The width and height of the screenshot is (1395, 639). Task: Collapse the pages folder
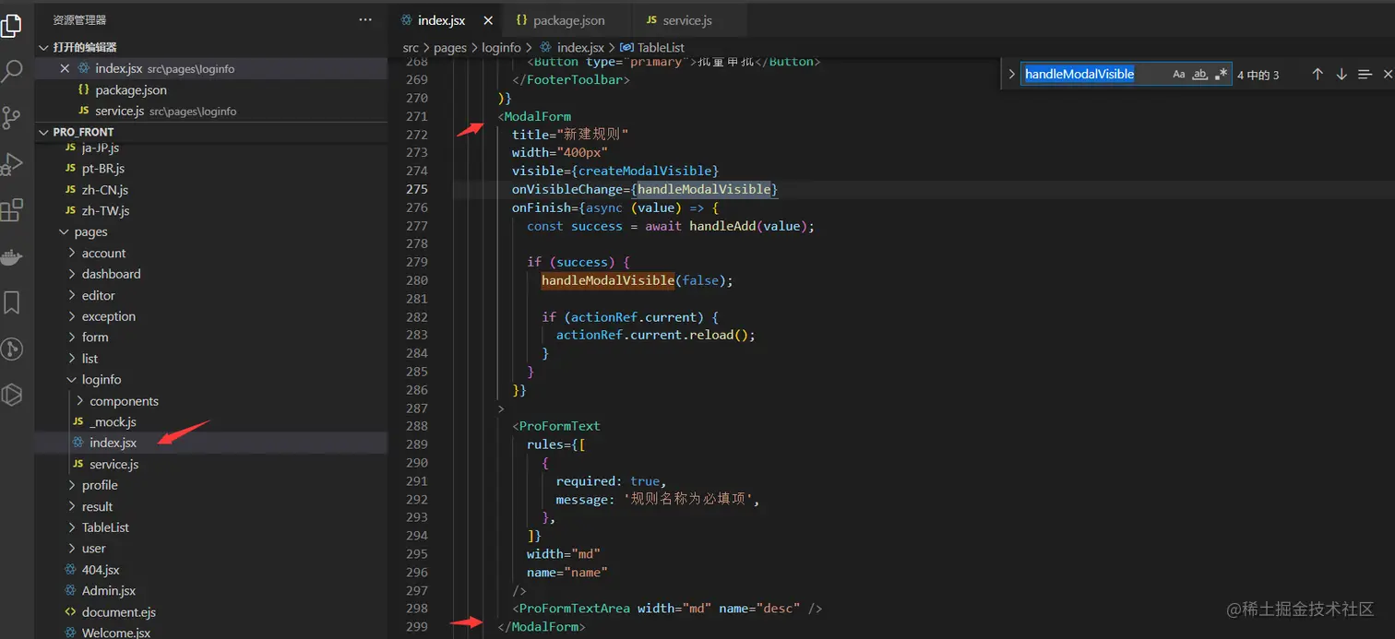(65, 232)
